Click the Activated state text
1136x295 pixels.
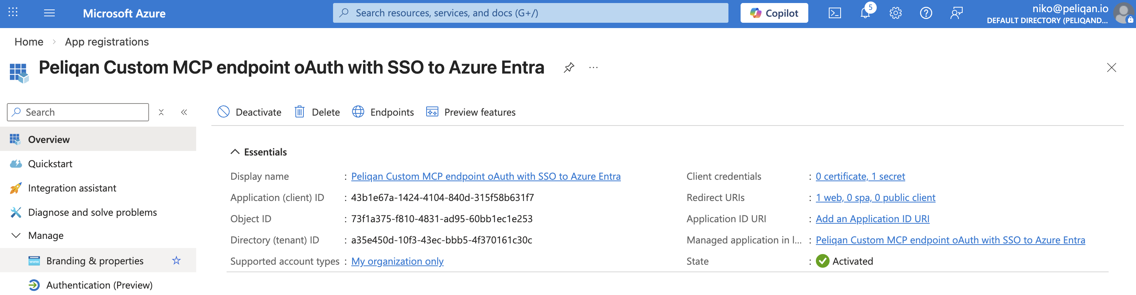852,262
